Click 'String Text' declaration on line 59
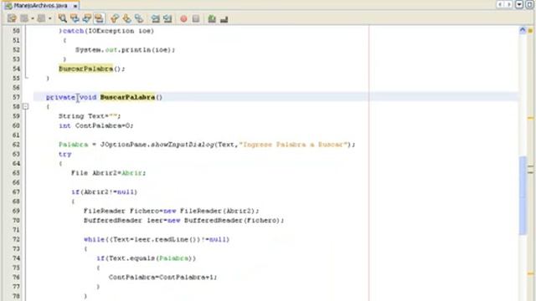 [x=90, y=116]
